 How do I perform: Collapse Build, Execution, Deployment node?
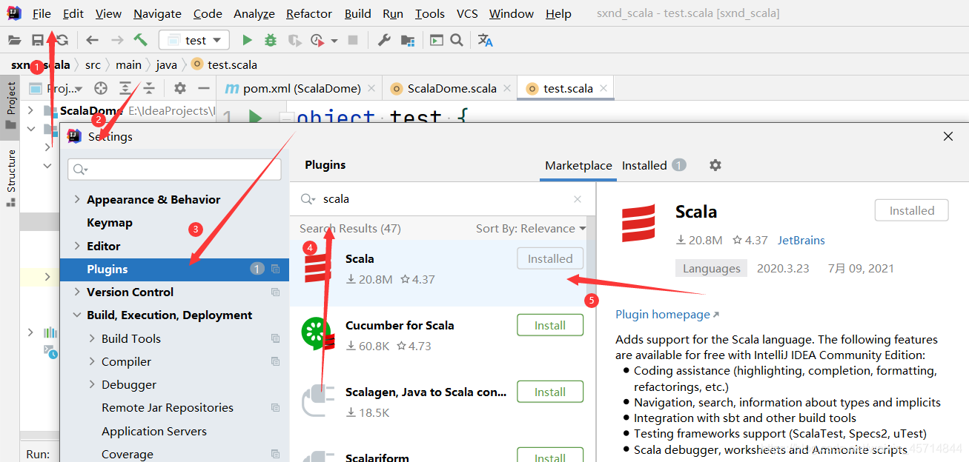(77, 315)
